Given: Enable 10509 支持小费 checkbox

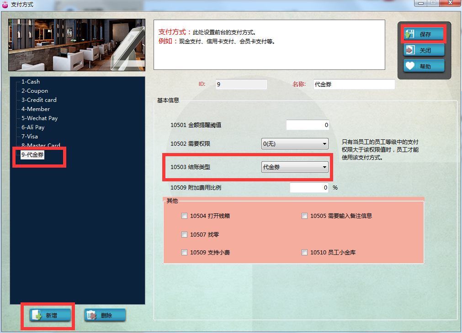Looking at the screenshot, I should (184, 252).
